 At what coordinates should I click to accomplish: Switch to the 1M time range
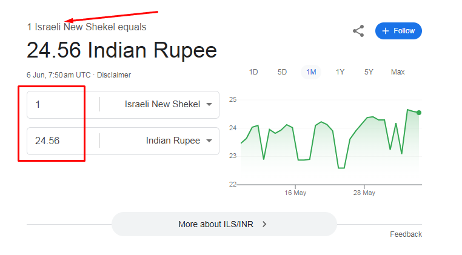pyautogui.click(x=311, y=72)
